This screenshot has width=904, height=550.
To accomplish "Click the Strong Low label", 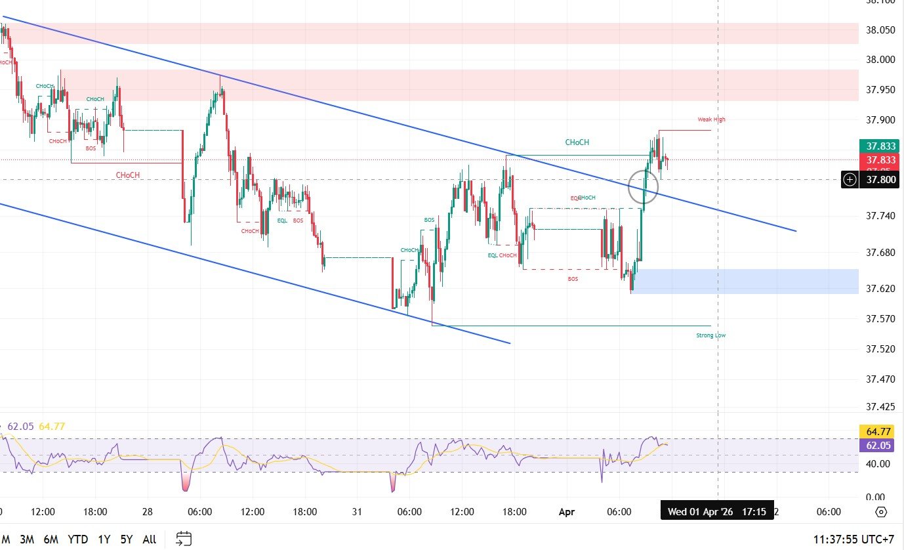I will [710, 335].
